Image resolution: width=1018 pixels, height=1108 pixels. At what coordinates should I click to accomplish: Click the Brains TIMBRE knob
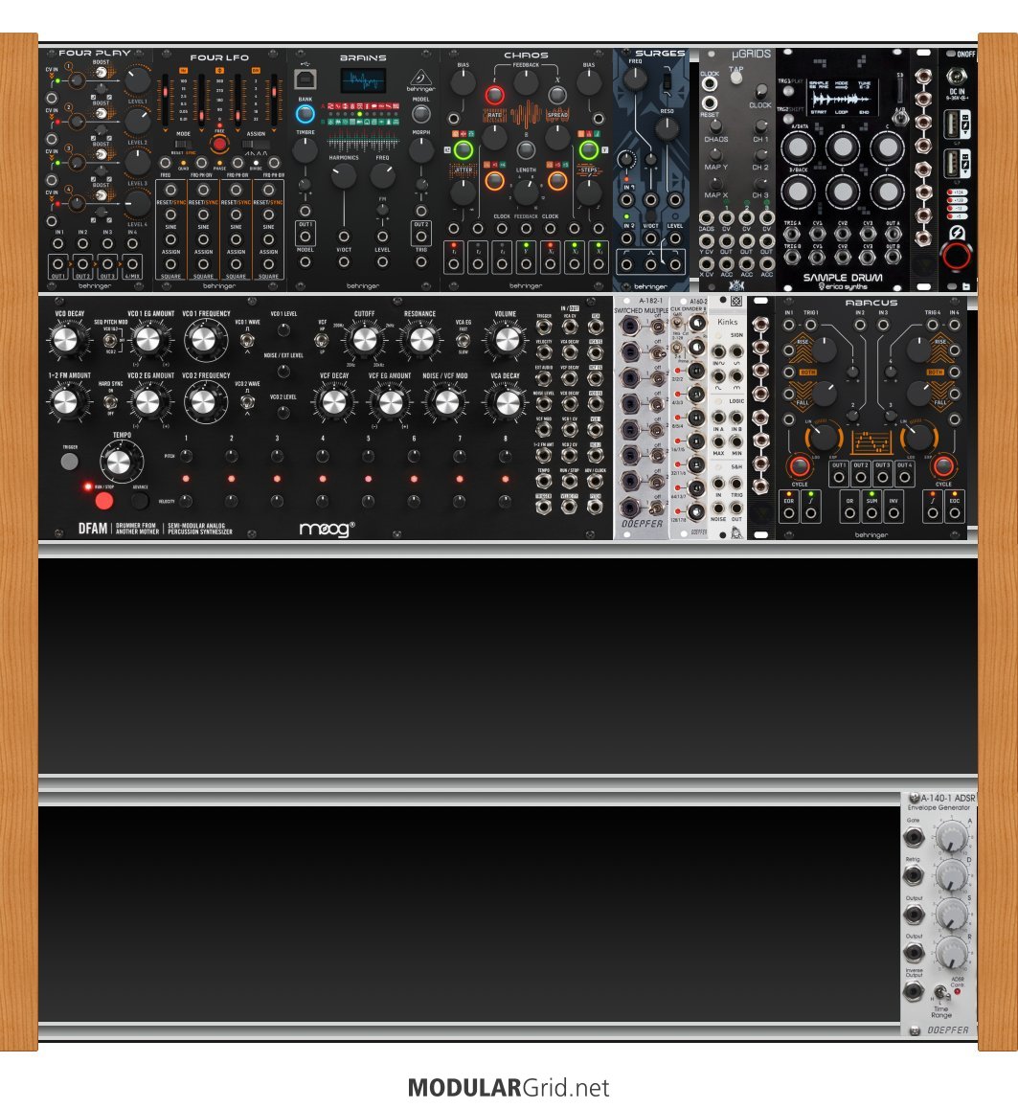(x=305, y=149)
